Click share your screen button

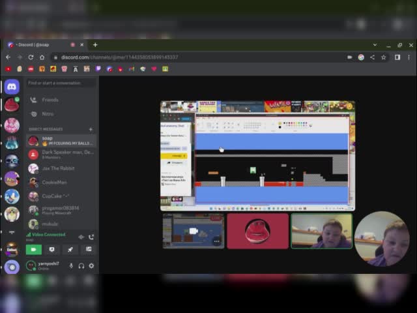[x=52, y=249]
